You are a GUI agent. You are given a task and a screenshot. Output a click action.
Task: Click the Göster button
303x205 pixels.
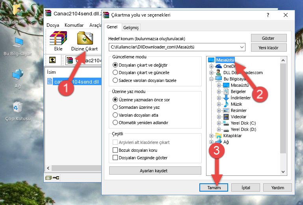[x=269, y=38]
